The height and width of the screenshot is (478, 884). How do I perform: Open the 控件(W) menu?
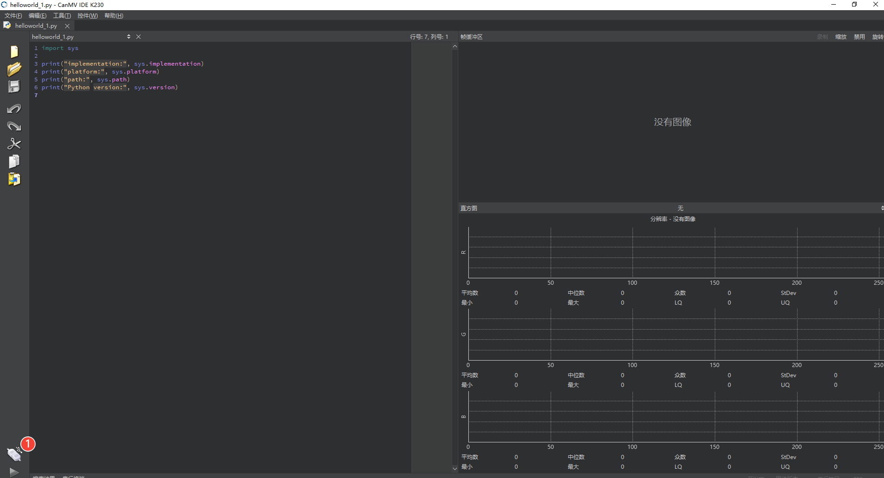coord(87,16)
